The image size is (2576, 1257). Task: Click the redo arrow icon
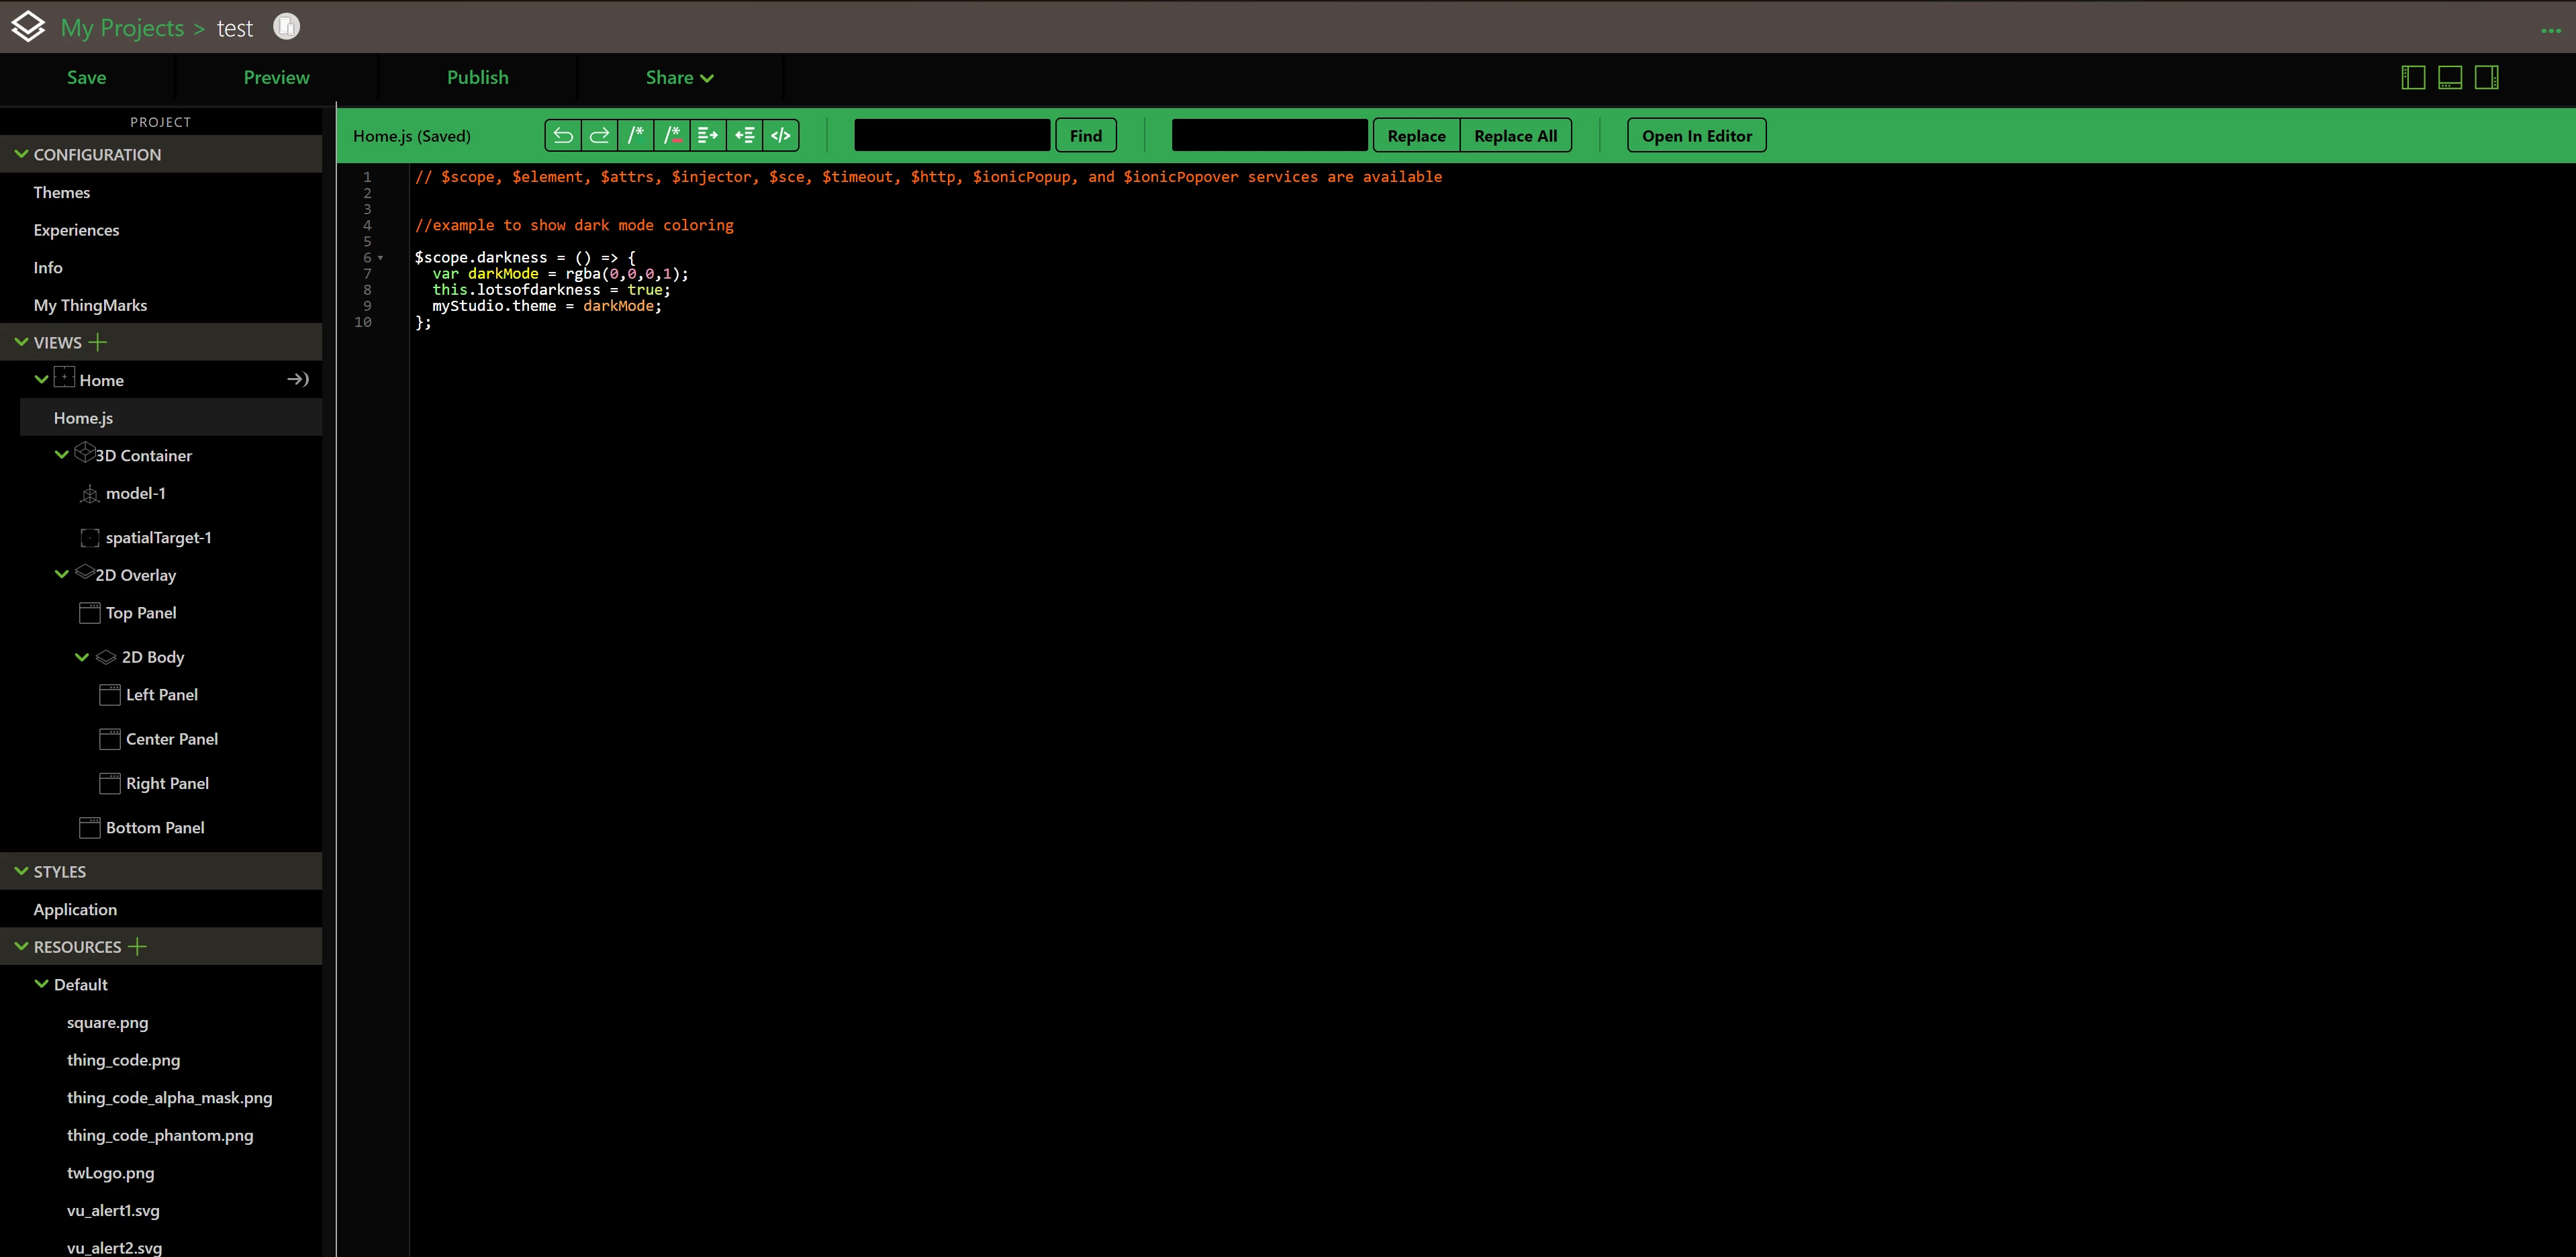(x=599, y=136)
